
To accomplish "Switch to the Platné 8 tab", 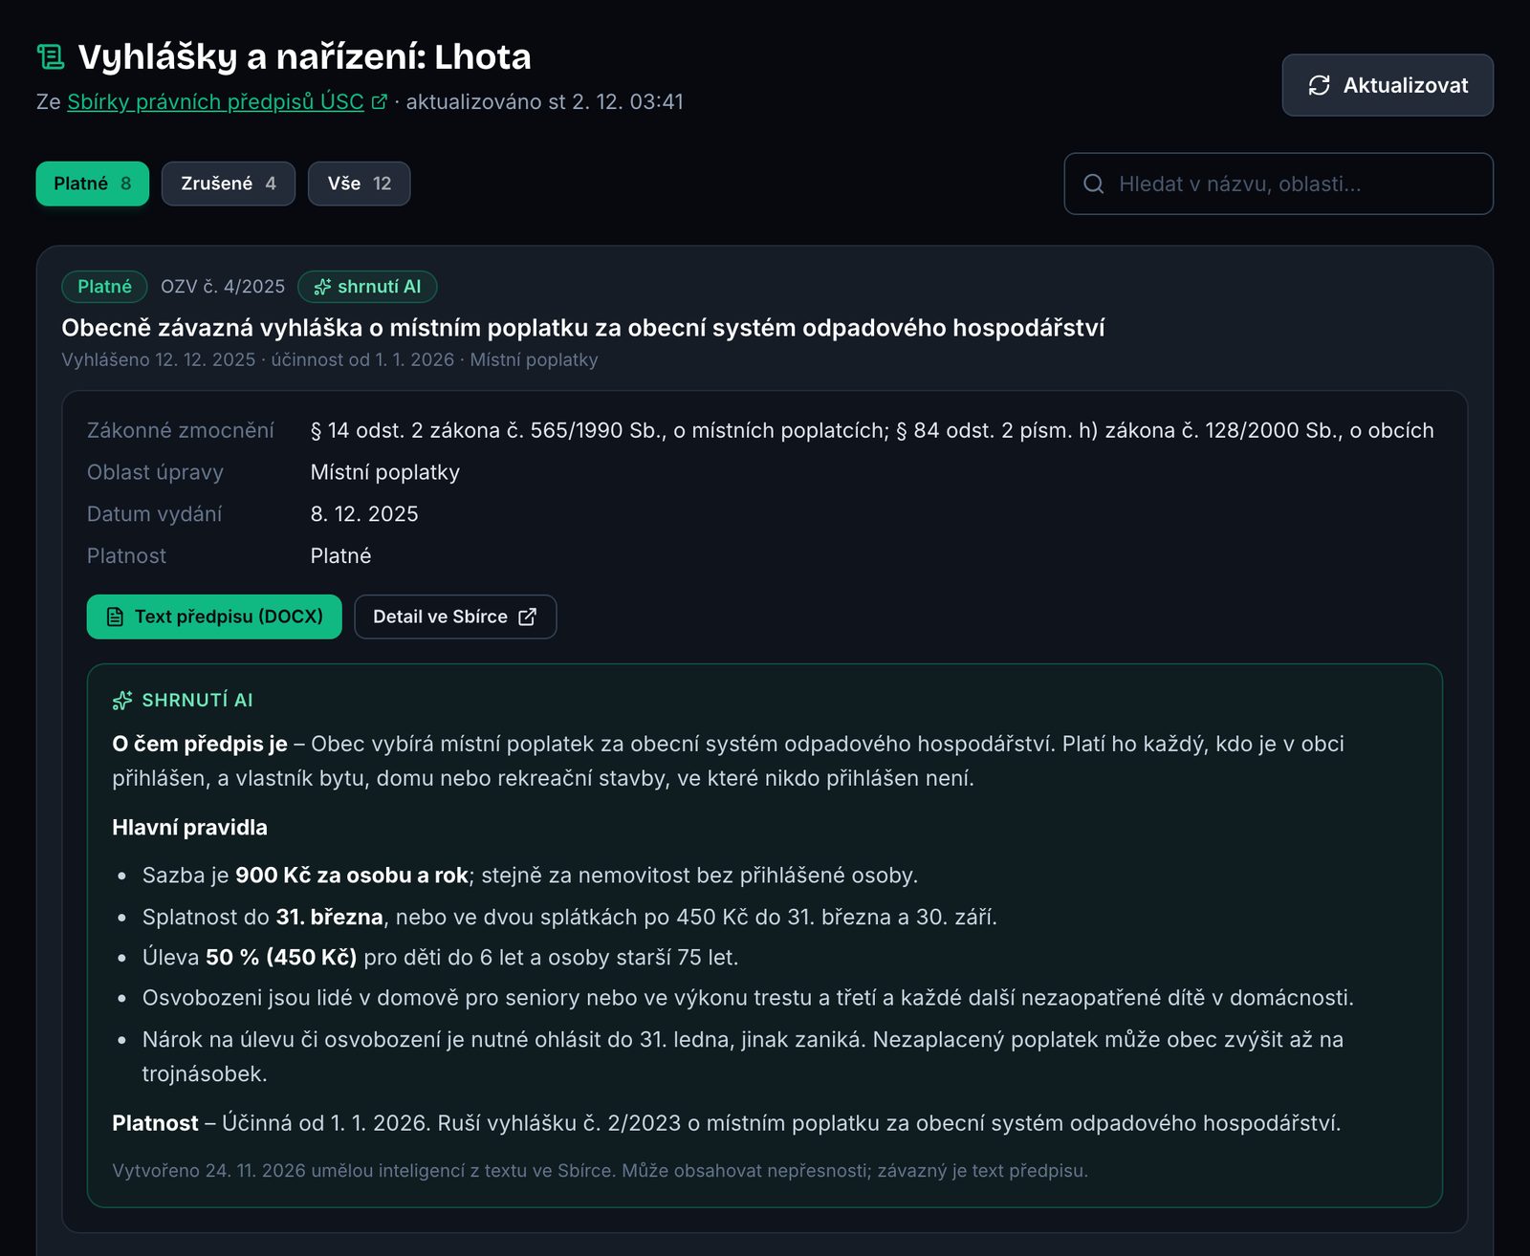I will [93, 184].
